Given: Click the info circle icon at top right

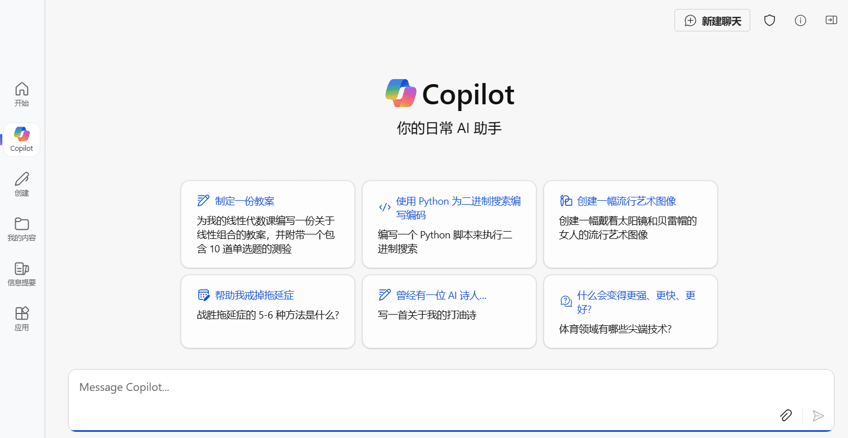Looking at the screenshot, I should (x=800, y=21).
